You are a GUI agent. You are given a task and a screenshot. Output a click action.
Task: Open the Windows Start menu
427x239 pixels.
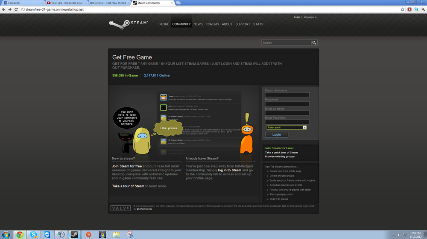(6, 235)
